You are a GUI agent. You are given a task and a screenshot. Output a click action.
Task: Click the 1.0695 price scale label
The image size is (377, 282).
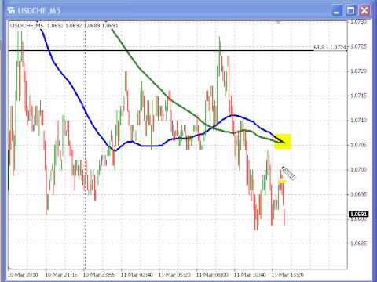coord(358,194)
